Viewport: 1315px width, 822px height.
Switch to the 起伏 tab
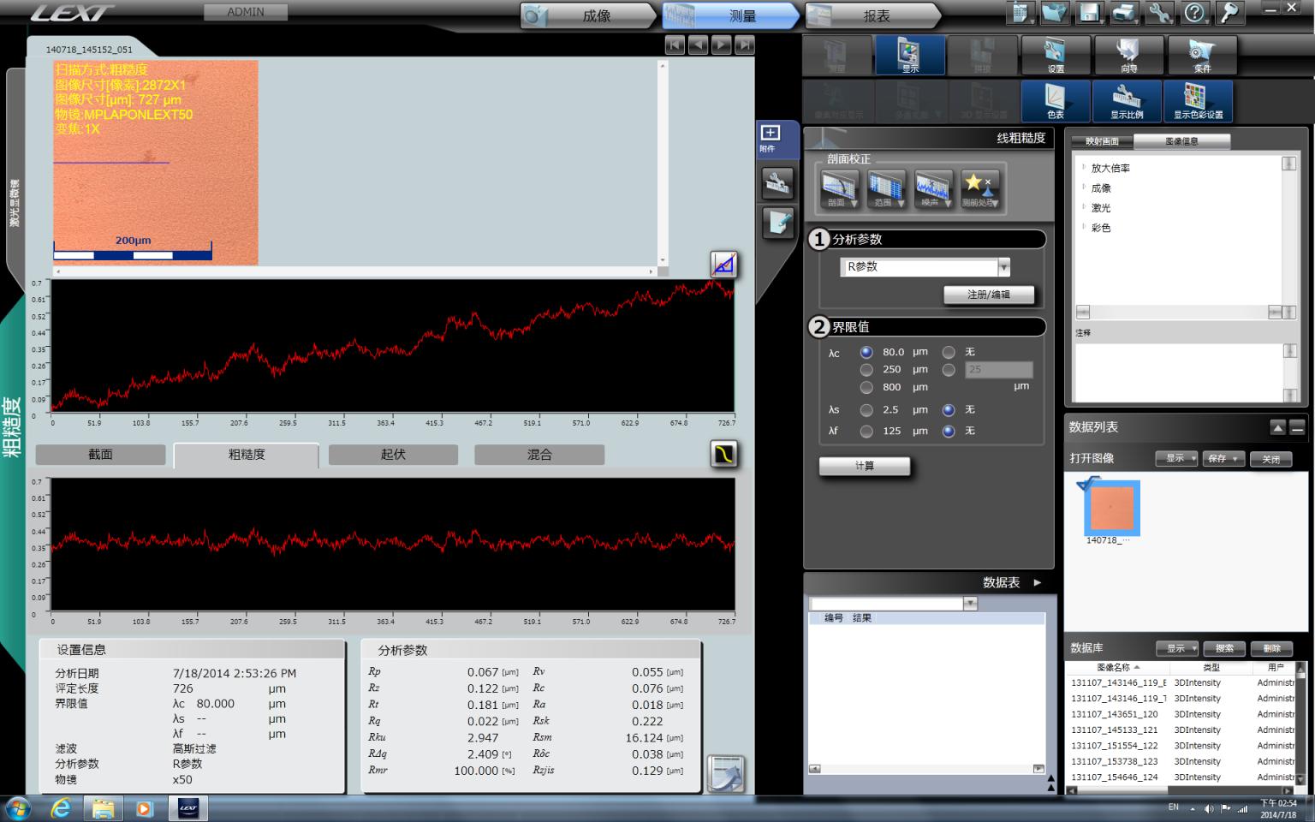pos(393,455)
